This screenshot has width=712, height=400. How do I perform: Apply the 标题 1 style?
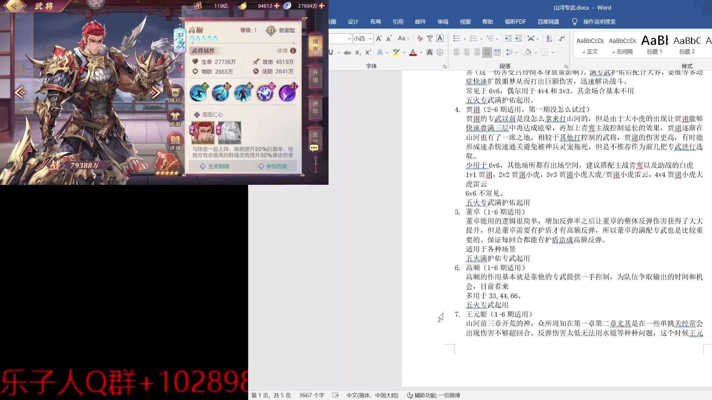pyautogui.click(x=655, y=45)
